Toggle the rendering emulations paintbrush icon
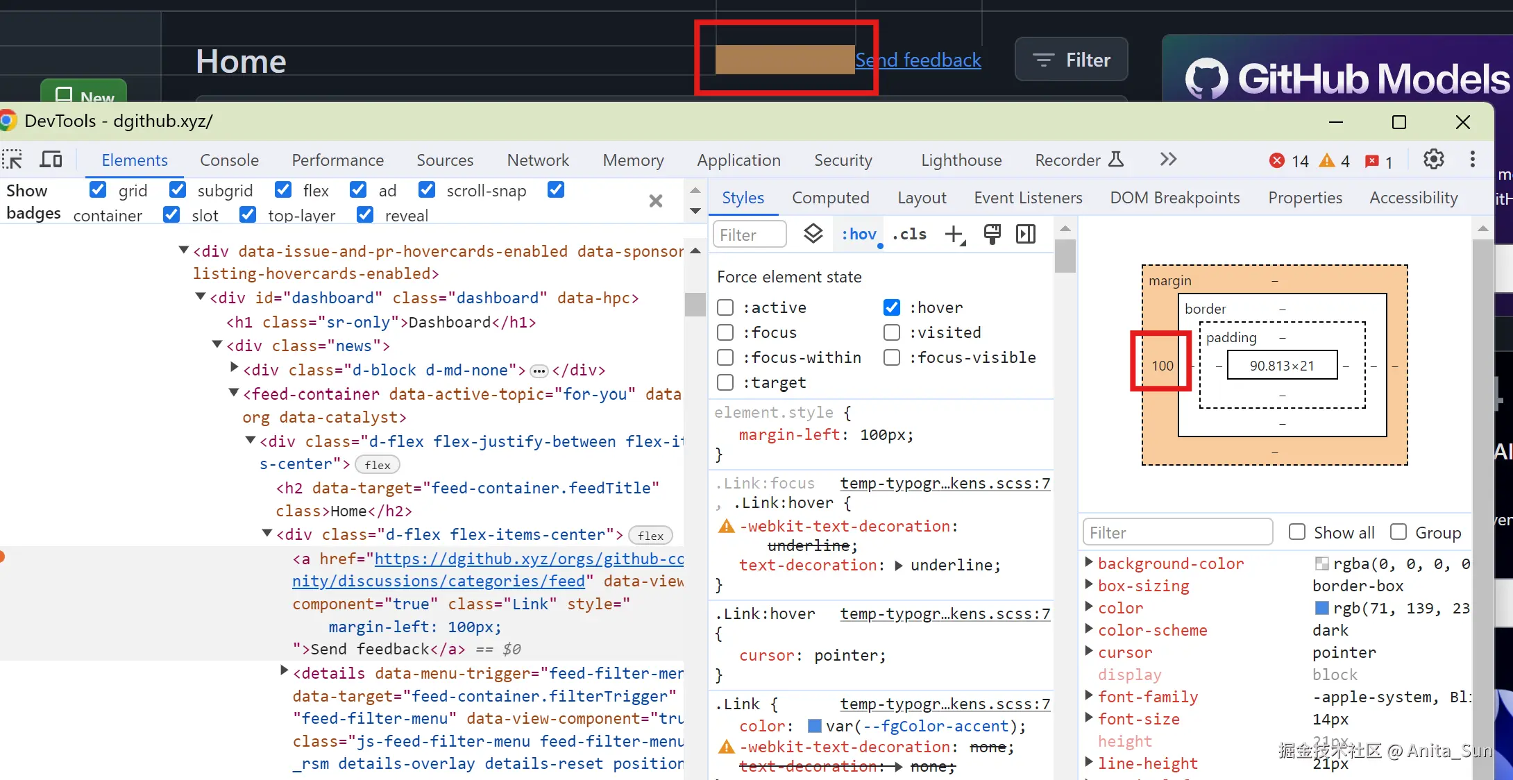Viewport: 1513px width, 780px height. coord(992,235)
